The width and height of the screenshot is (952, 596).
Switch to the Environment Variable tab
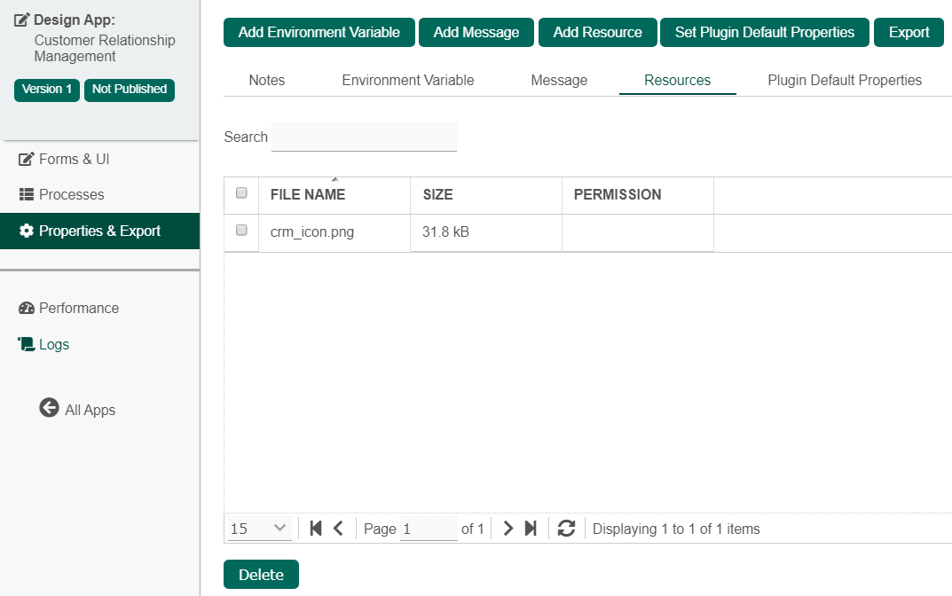(408, 80)
